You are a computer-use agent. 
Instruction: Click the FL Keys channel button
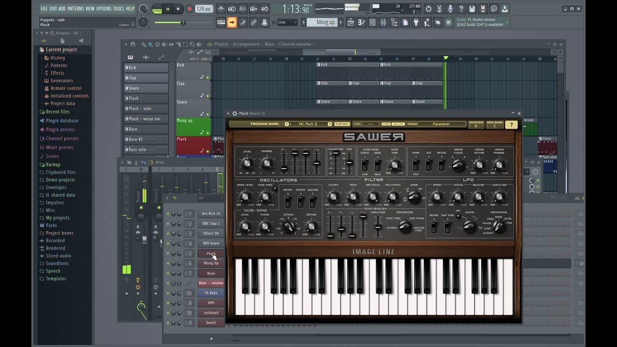(x=211, y=293)
